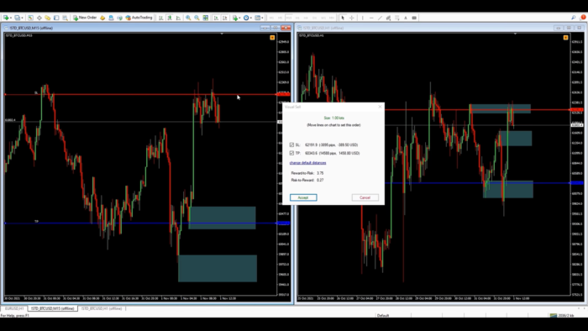This screenshot has width=588, height=331.
Task: Click the 2036/2 kb connection status
Action: [x=561, y=316]
